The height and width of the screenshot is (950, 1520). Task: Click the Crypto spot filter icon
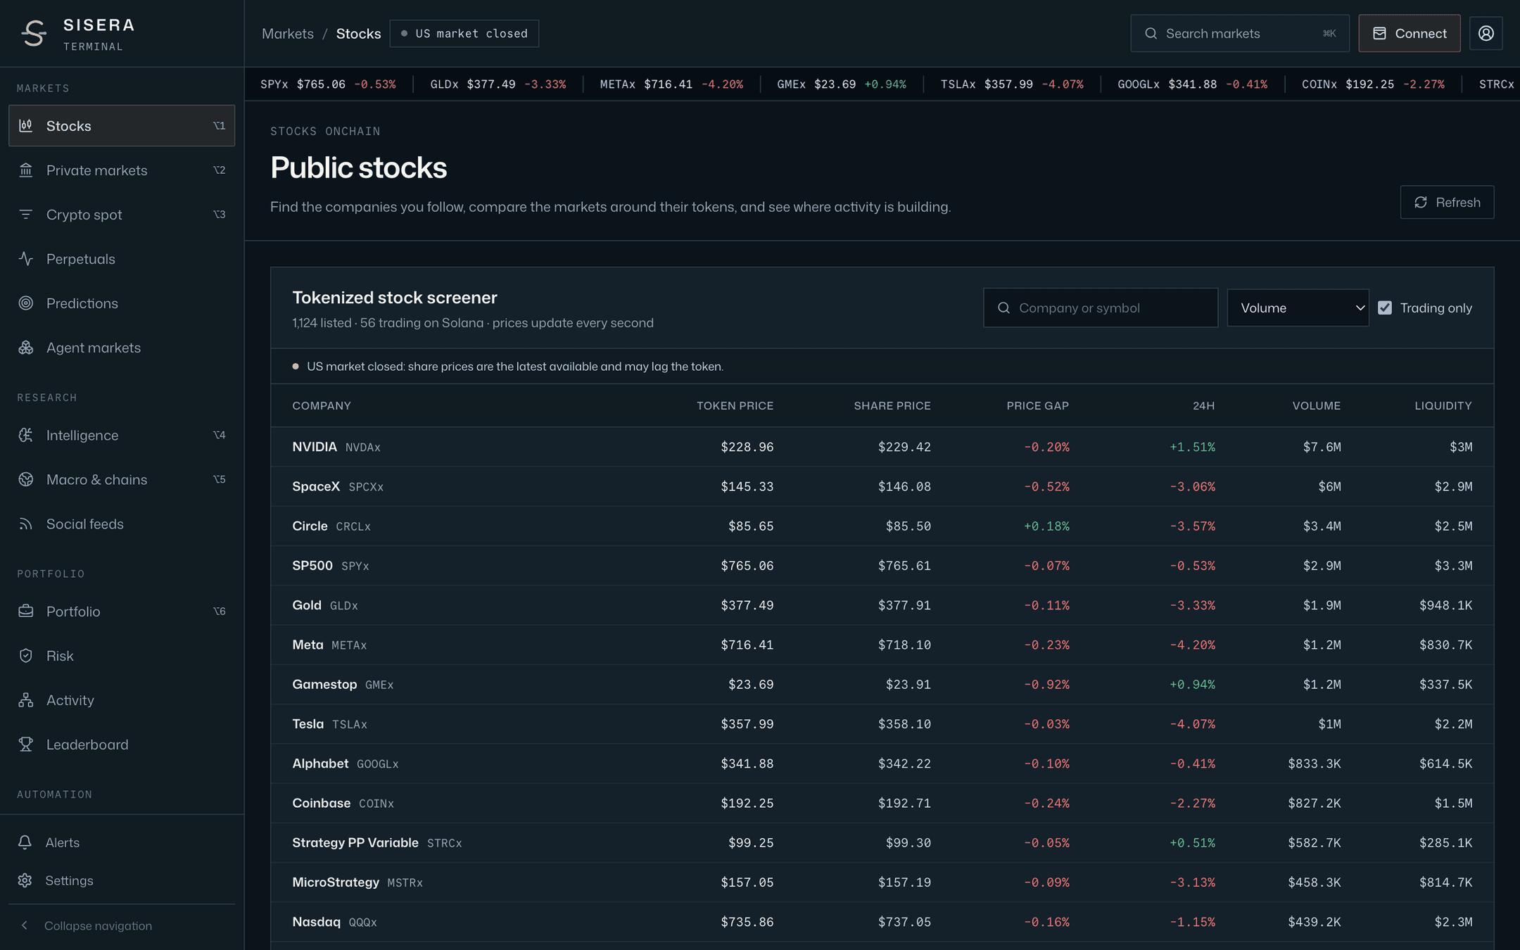(26, 215)
